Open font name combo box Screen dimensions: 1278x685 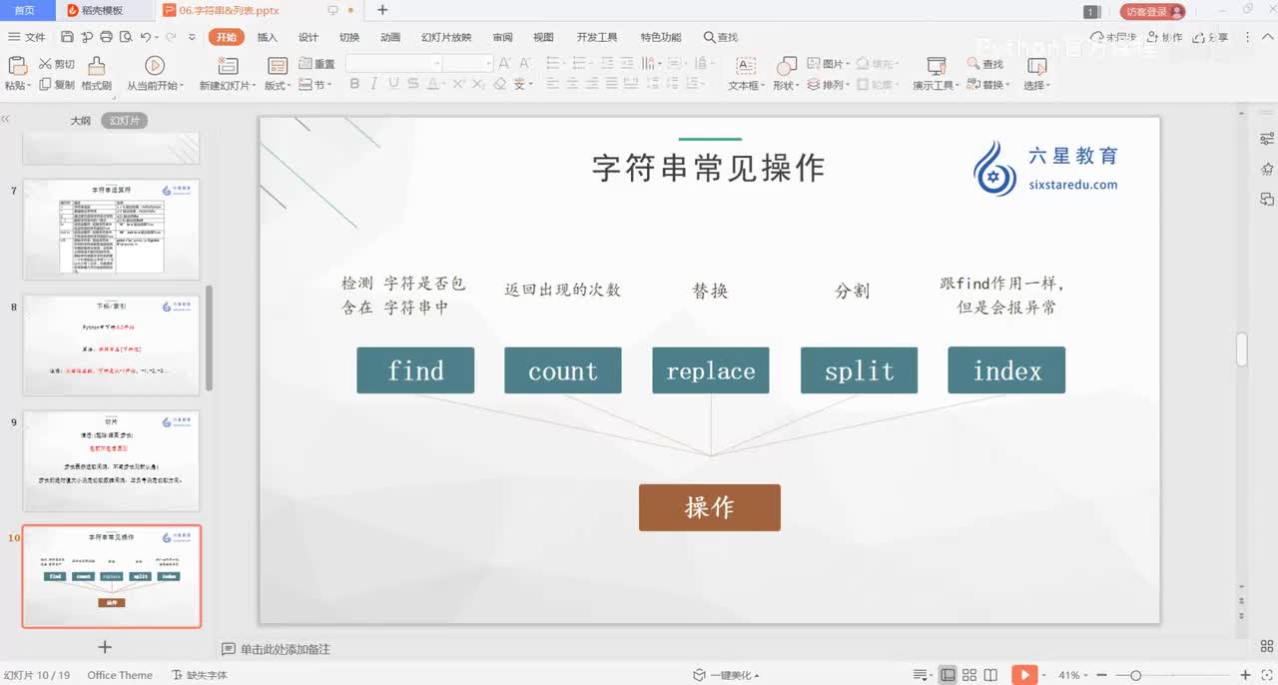click(x=393, y=63)
